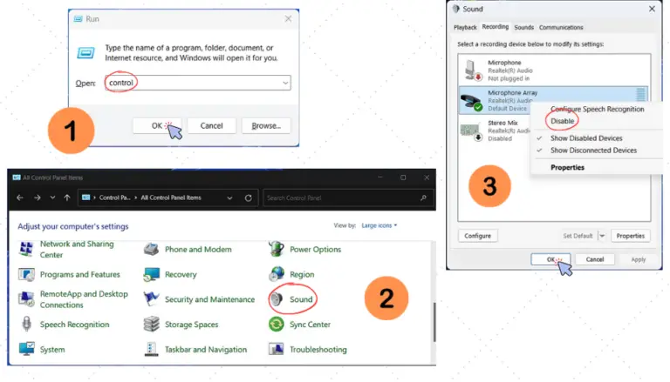Choose Disable in context menu

[x=563, y=121]
